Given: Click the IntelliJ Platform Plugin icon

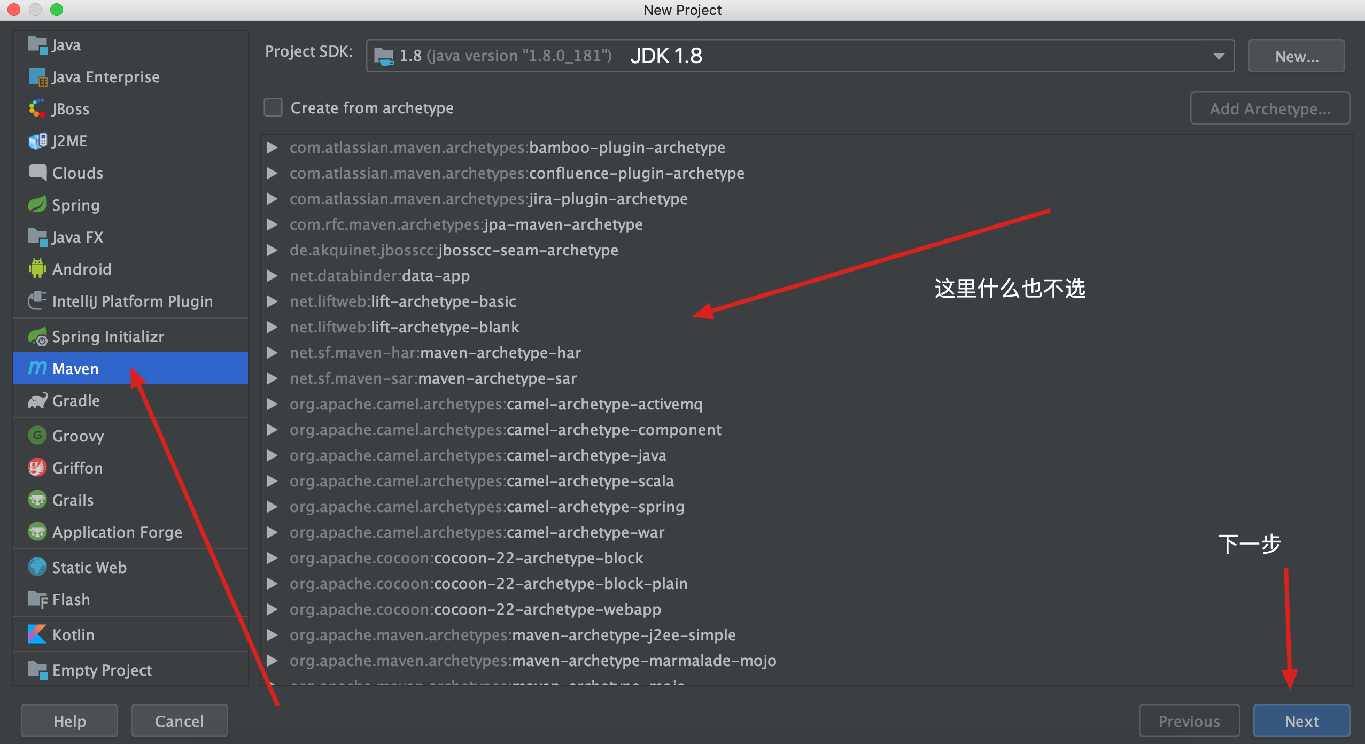Looking at the screenshot, I should (x=37, y=301).
